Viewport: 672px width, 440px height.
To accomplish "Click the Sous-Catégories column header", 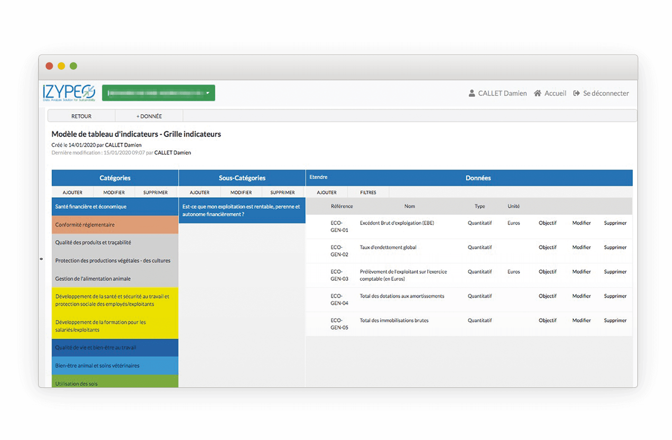I will 242,178.
